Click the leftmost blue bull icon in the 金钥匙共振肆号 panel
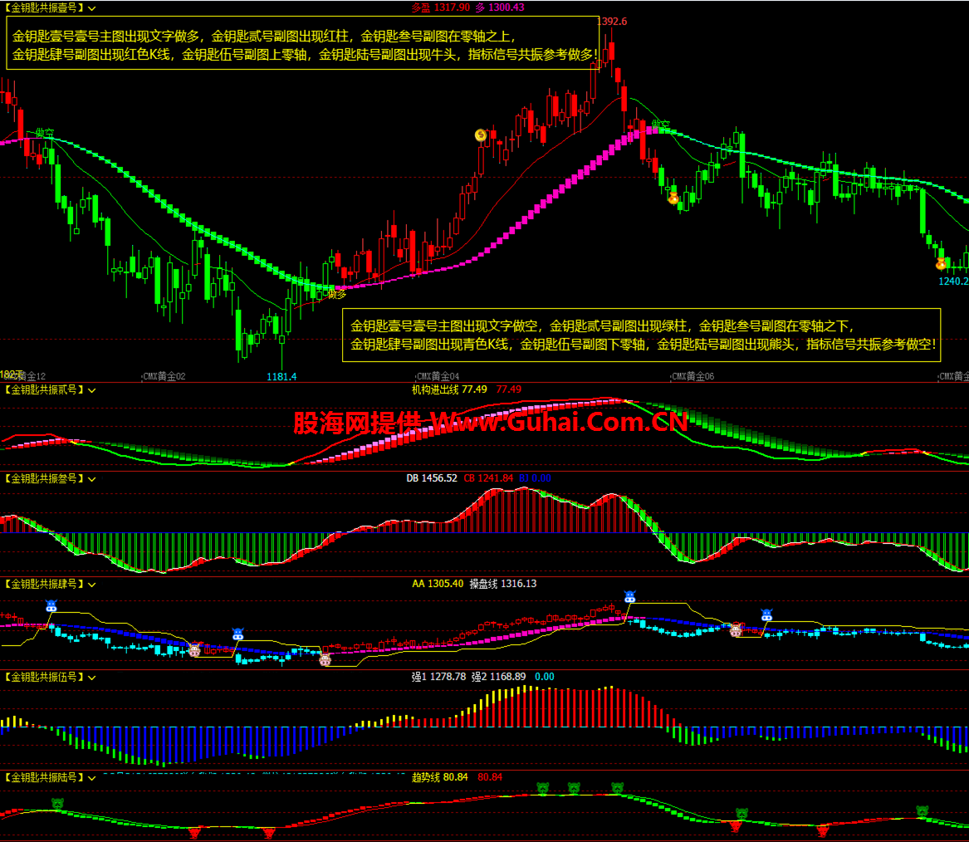Image resolution: width=969 pixels, height=842 pixels. 51,606
